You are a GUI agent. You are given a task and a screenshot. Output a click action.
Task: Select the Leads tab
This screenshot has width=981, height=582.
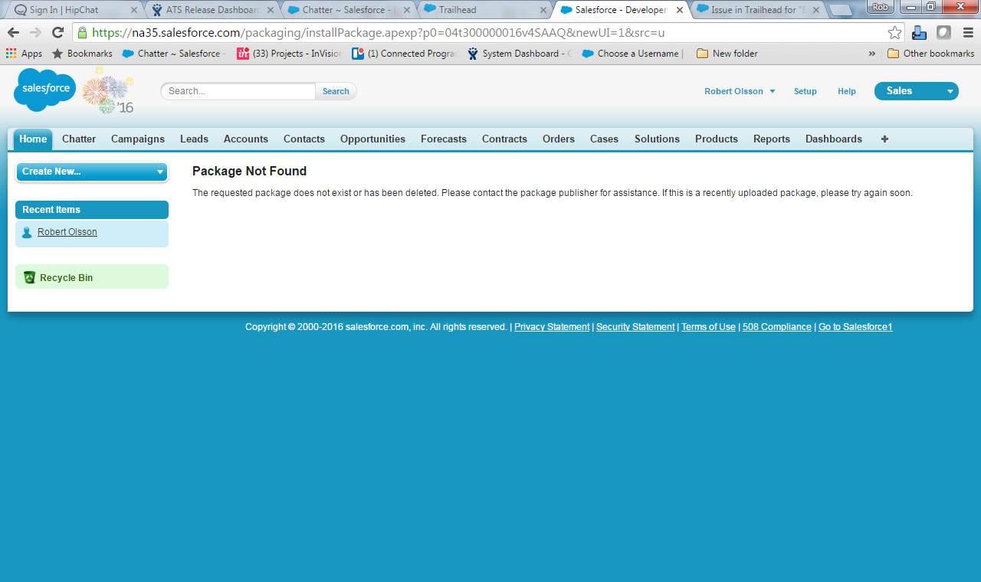click(194, 139)
